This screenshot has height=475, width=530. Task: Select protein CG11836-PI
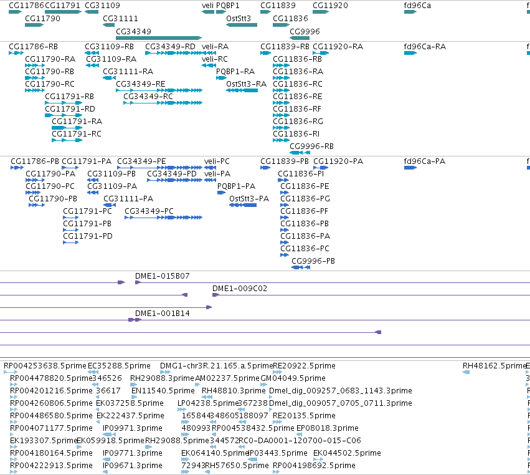301,174
